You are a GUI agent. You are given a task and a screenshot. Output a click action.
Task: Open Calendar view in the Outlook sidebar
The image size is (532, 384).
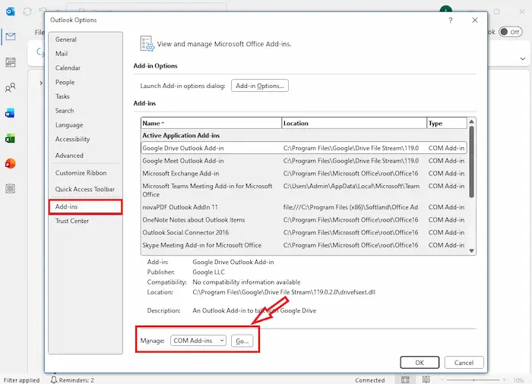point(11,62)
